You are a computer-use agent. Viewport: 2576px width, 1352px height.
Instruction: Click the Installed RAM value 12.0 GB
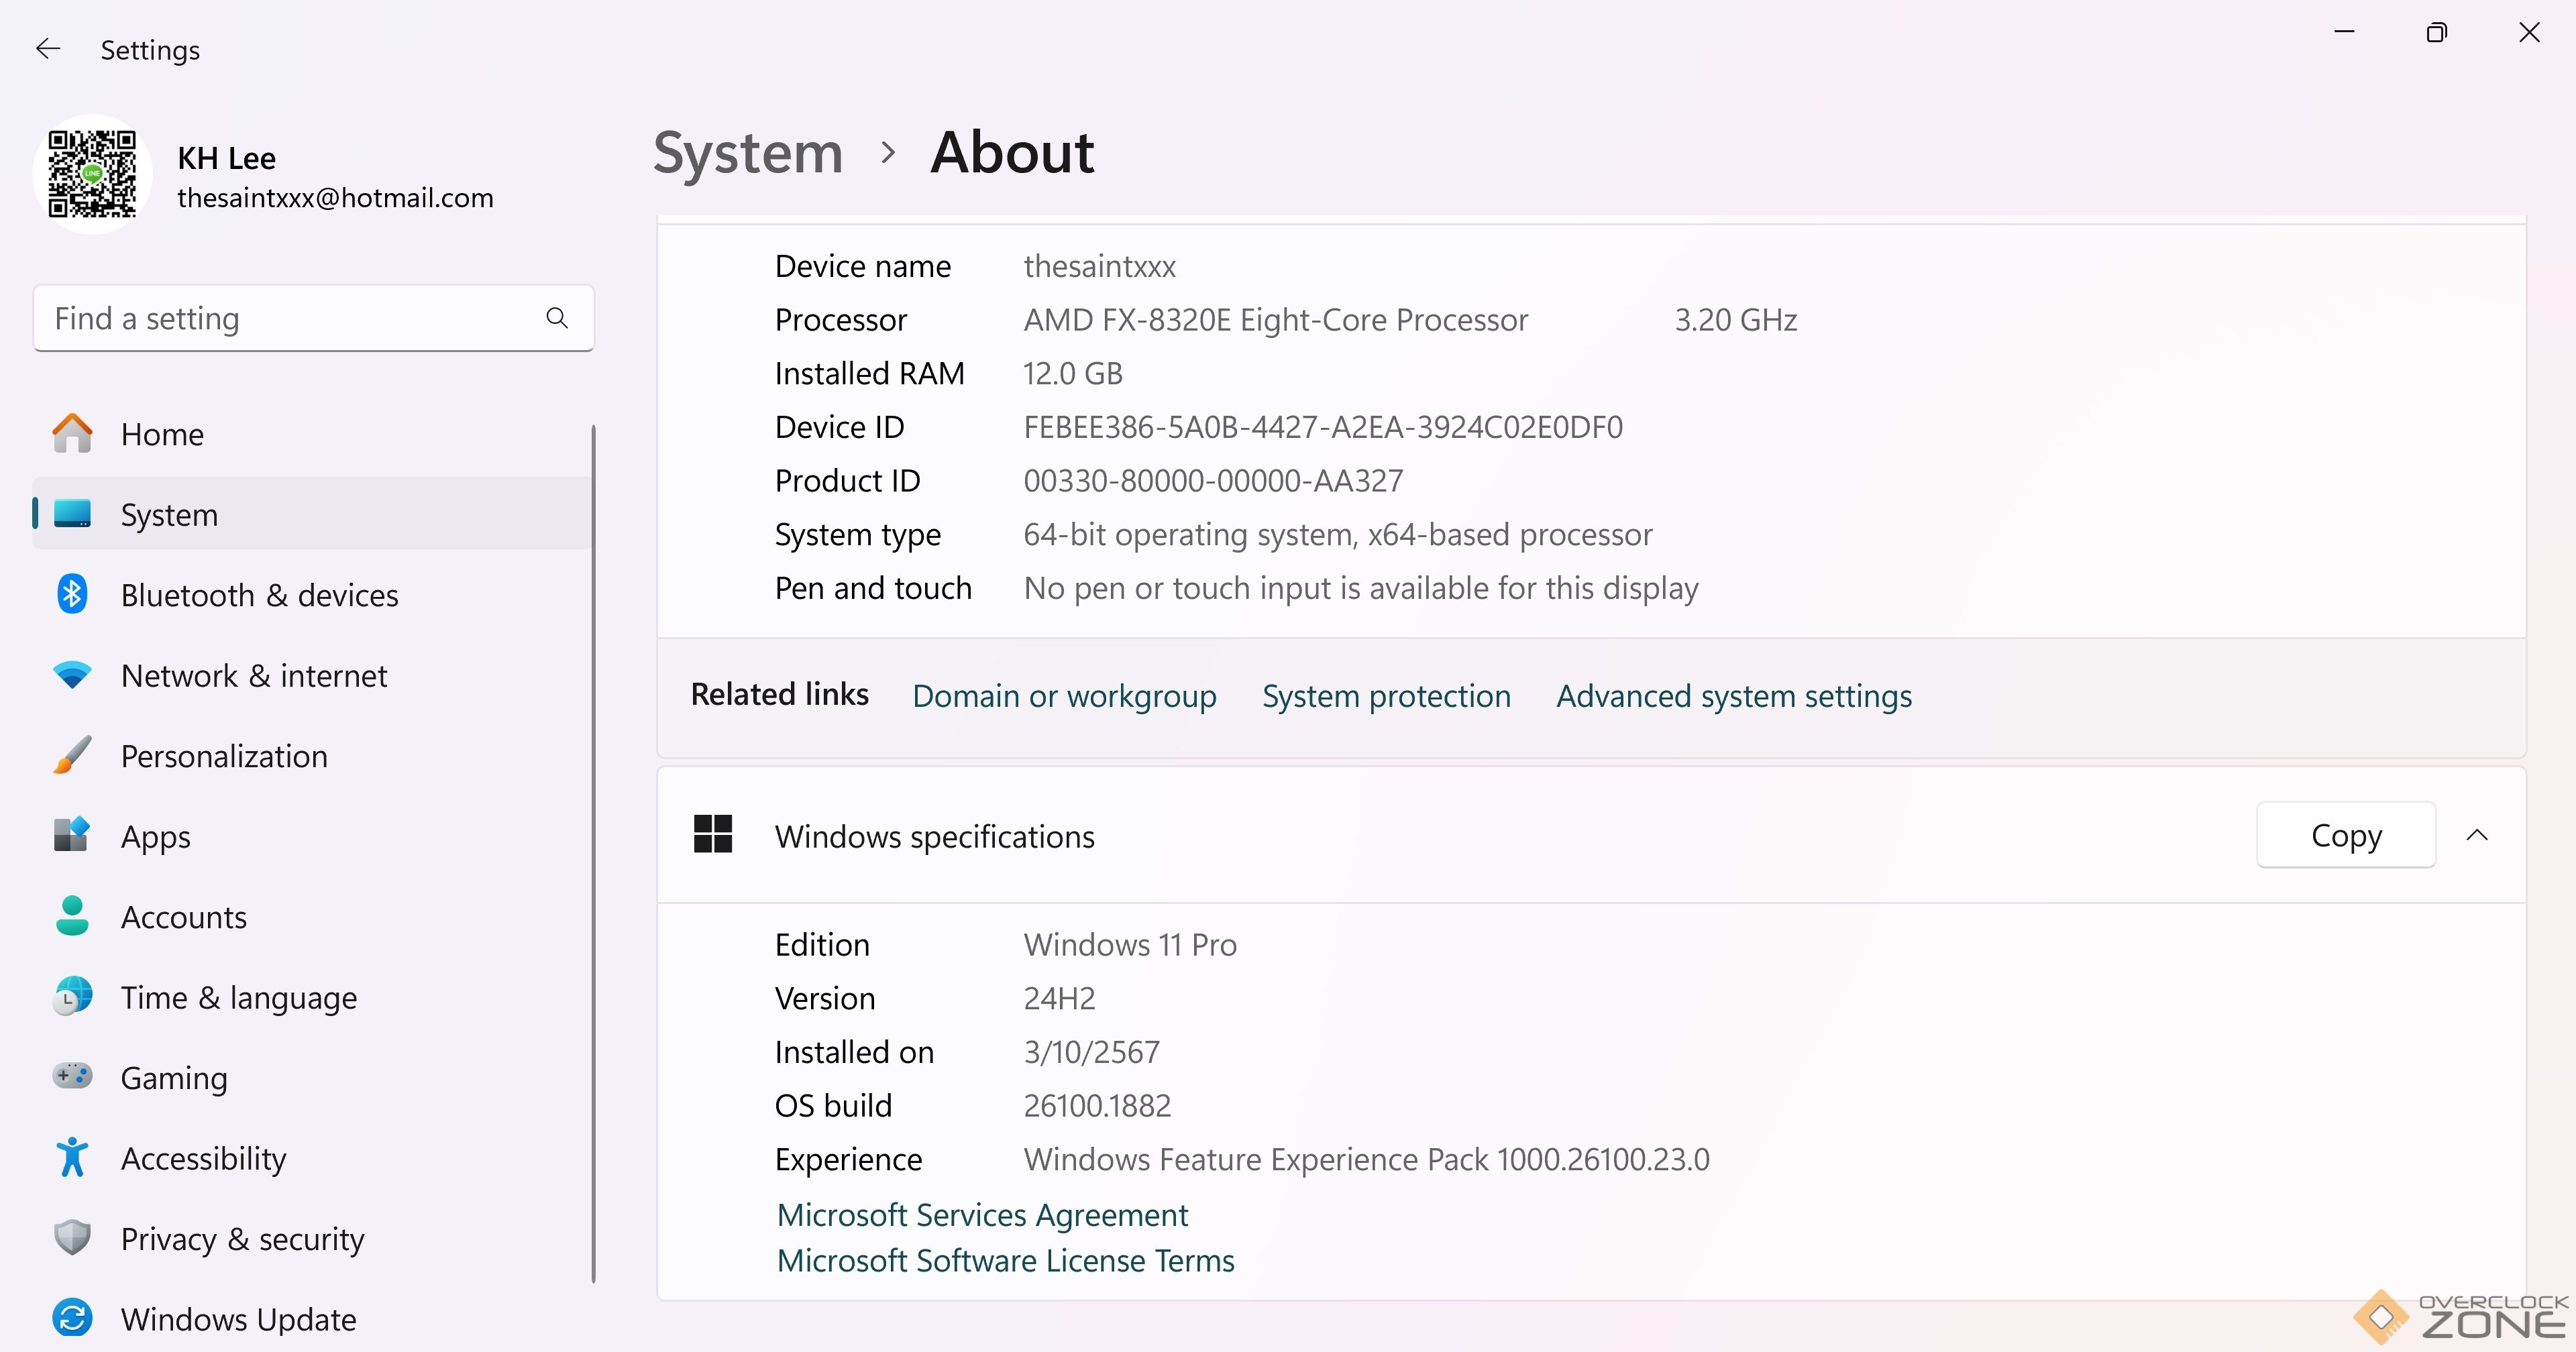pyautogui.click(x=1073, y=373)
